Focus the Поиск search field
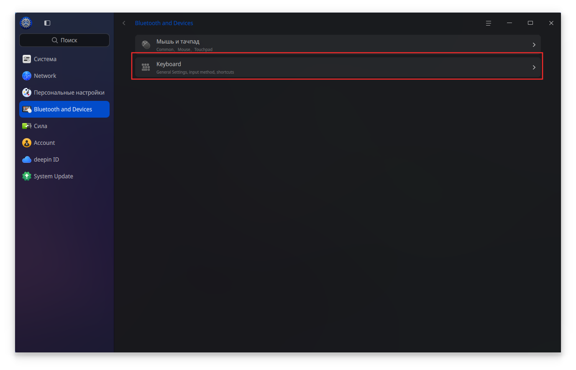The height and width of the screenshot is (370, 576). point(64,40)
